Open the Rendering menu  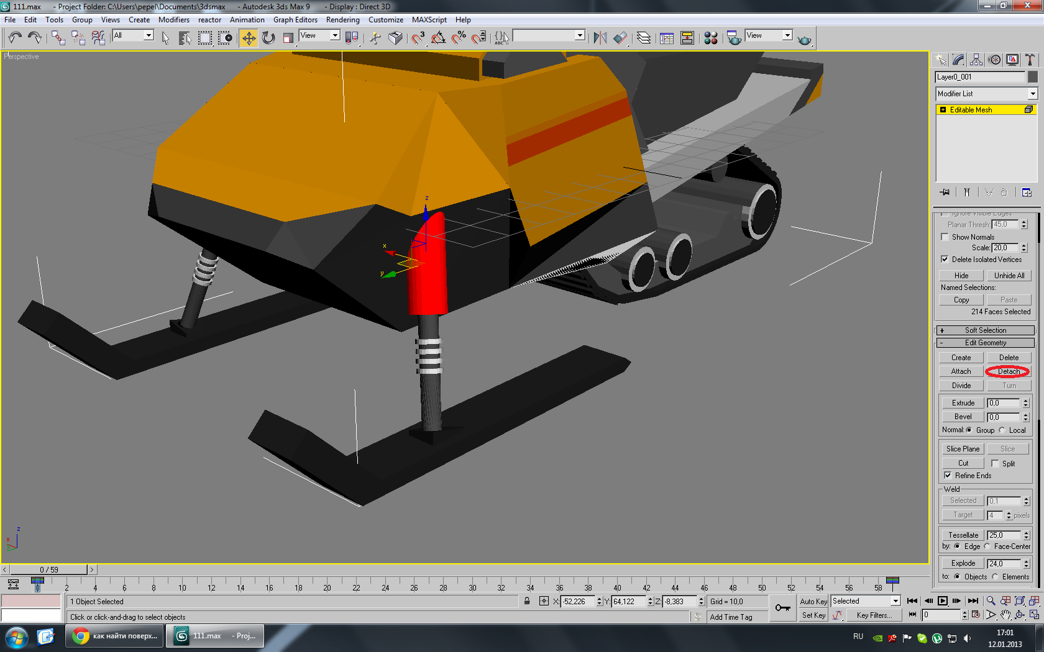(342, 20)
